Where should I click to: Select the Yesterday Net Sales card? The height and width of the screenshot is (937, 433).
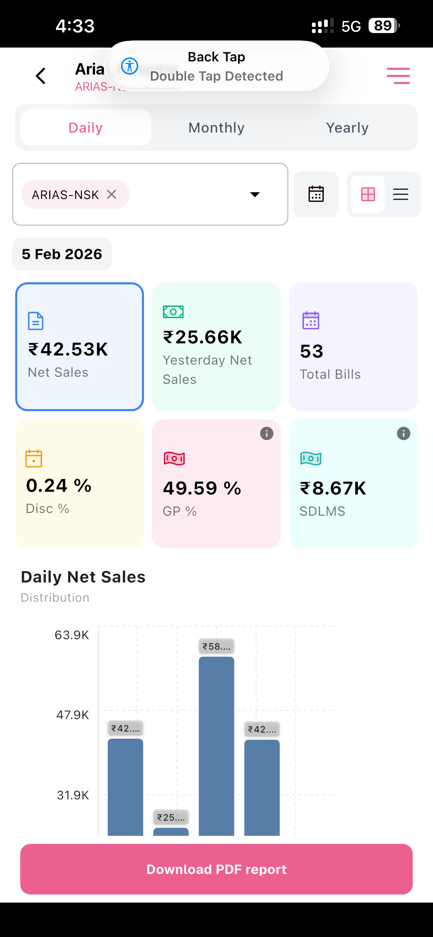click(x=216, y=347)
